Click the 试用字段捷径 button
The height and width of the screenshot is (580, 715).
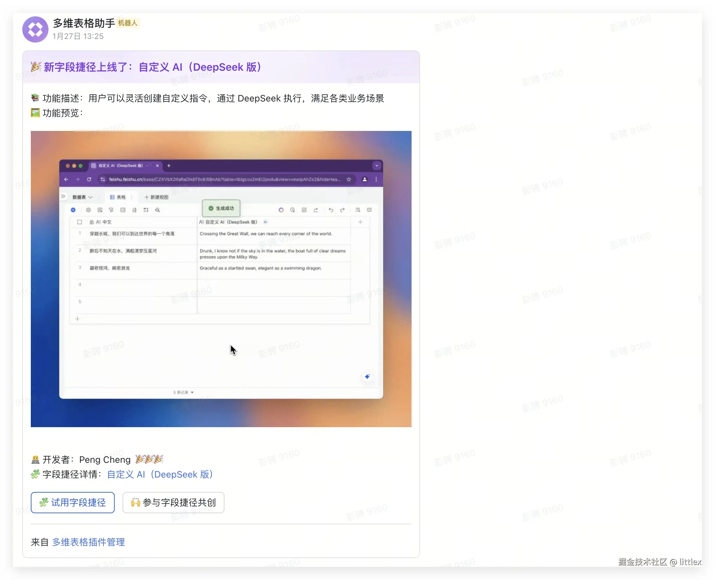[72, 502]
